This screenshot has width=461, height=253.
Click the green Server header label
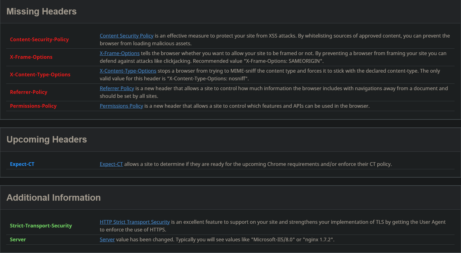[x=18, y=239]
